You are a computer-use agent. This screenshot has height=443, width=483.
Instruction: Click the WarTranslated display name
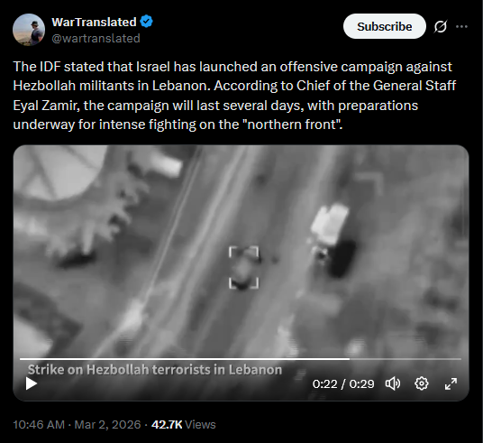point(94,23)
